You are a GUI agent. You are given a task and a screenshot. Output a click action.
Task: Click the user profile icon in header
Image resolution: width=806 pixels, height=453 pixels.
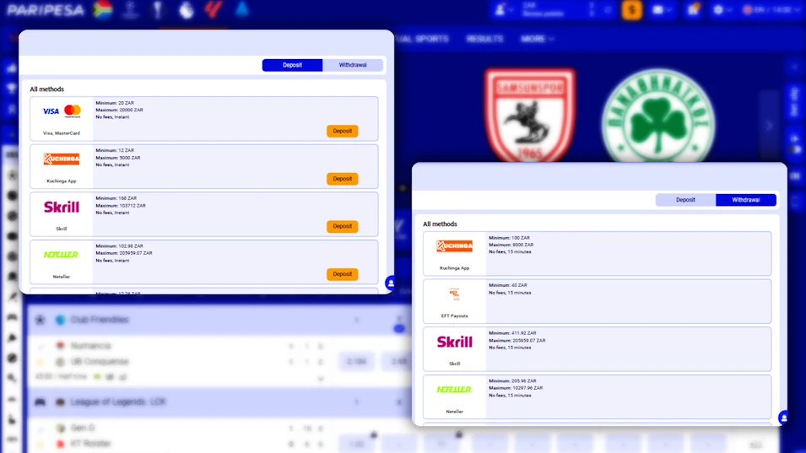click(500, 10)
